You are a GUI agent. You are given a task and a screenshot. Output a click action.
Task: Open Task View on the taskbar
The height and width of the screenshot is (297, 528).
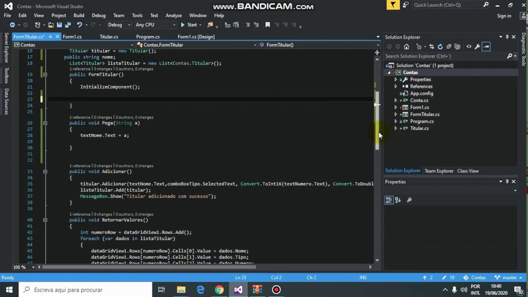pos(161,290)
